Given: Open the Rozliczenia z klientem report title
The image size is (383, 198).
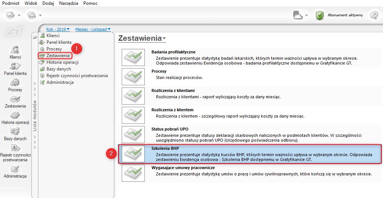Looking at the screenshot, I should point(172,110).
